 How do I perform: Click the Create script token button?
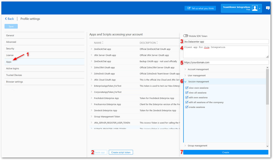121,152
